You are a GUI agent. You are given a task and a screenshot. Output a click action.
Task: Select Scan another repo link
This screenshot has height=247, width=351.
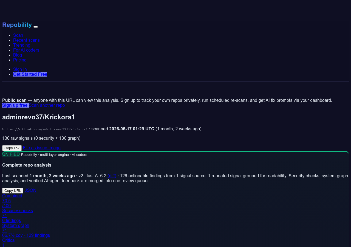47,105
